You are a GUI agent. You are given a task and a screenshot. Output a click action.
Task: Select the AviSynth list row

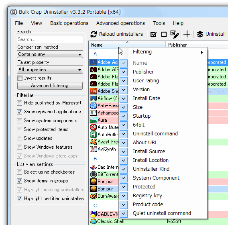(104, 149)
